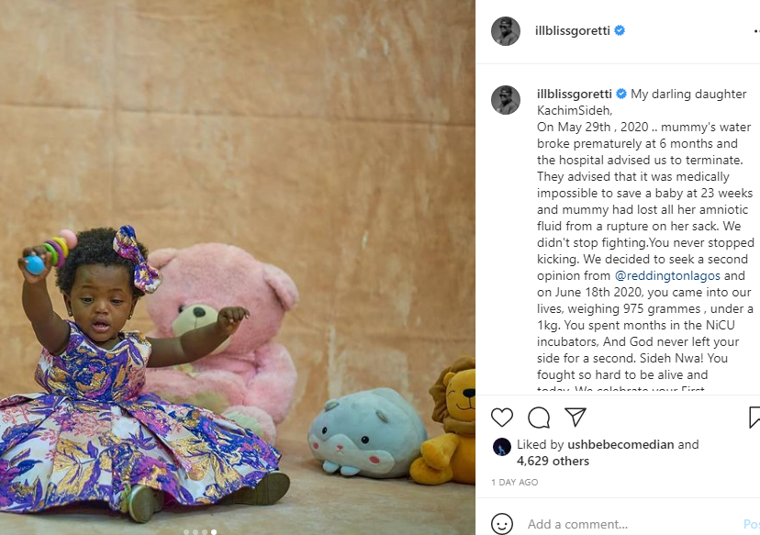The width and height of the screenshot is (760, 535).
Task: Share the post with the paper plane icon
Action: pos(576,418)
